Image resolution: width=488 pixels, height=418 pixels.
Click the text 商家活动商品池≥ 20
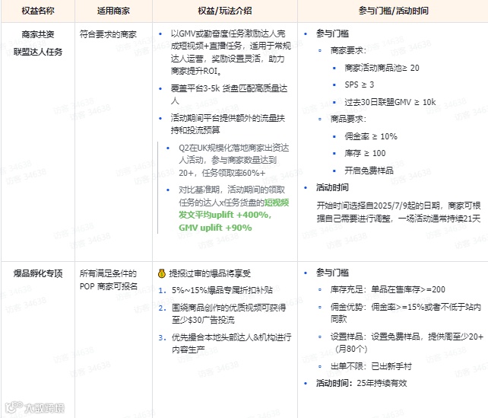[382, 68]
